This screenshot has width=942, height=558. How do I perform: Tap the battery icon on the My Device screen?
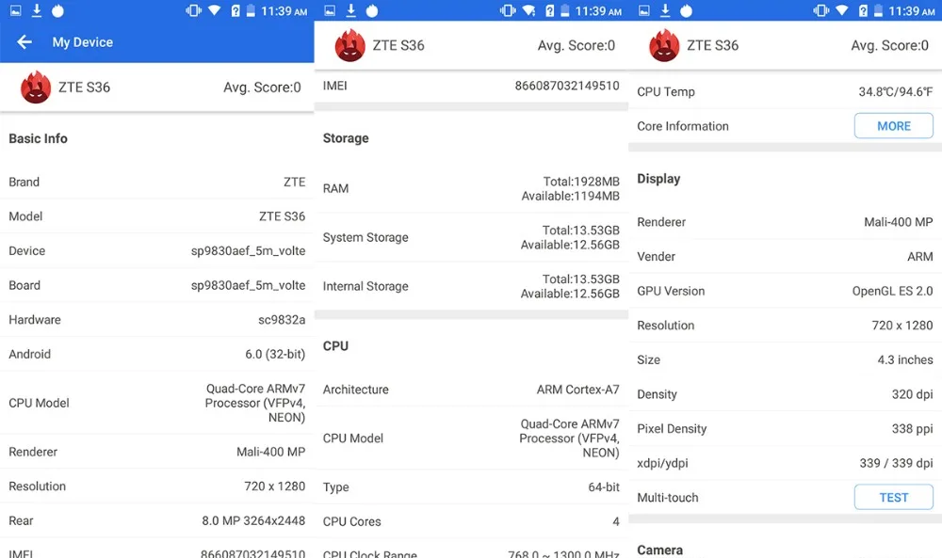(x=251, y=10)
